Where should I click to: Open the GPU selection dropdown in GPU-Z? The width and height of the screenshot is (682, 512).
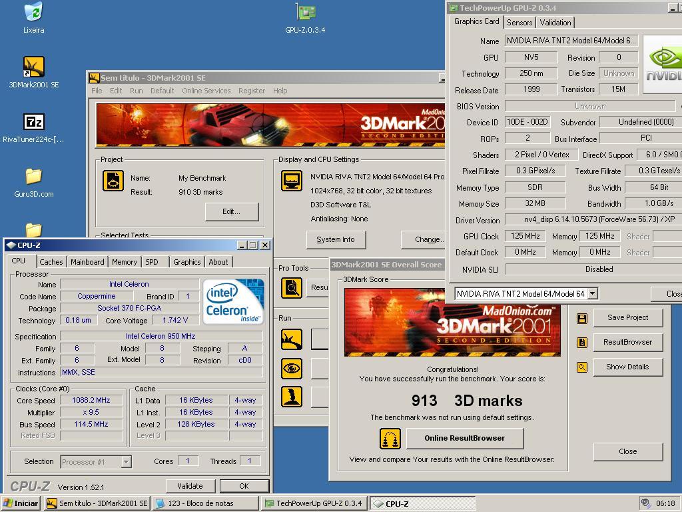592,294
